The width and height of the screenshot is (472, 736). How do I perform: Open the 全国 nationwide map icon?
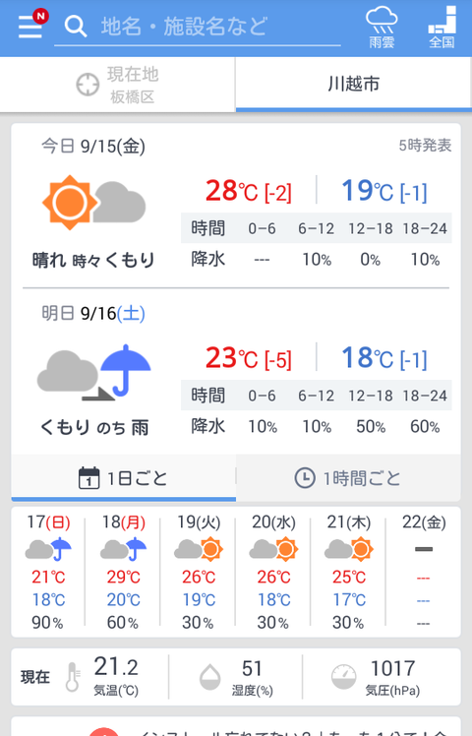[442, 28]
